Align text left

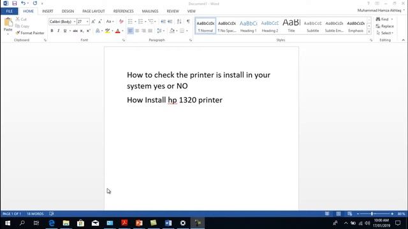pos(130,31)
